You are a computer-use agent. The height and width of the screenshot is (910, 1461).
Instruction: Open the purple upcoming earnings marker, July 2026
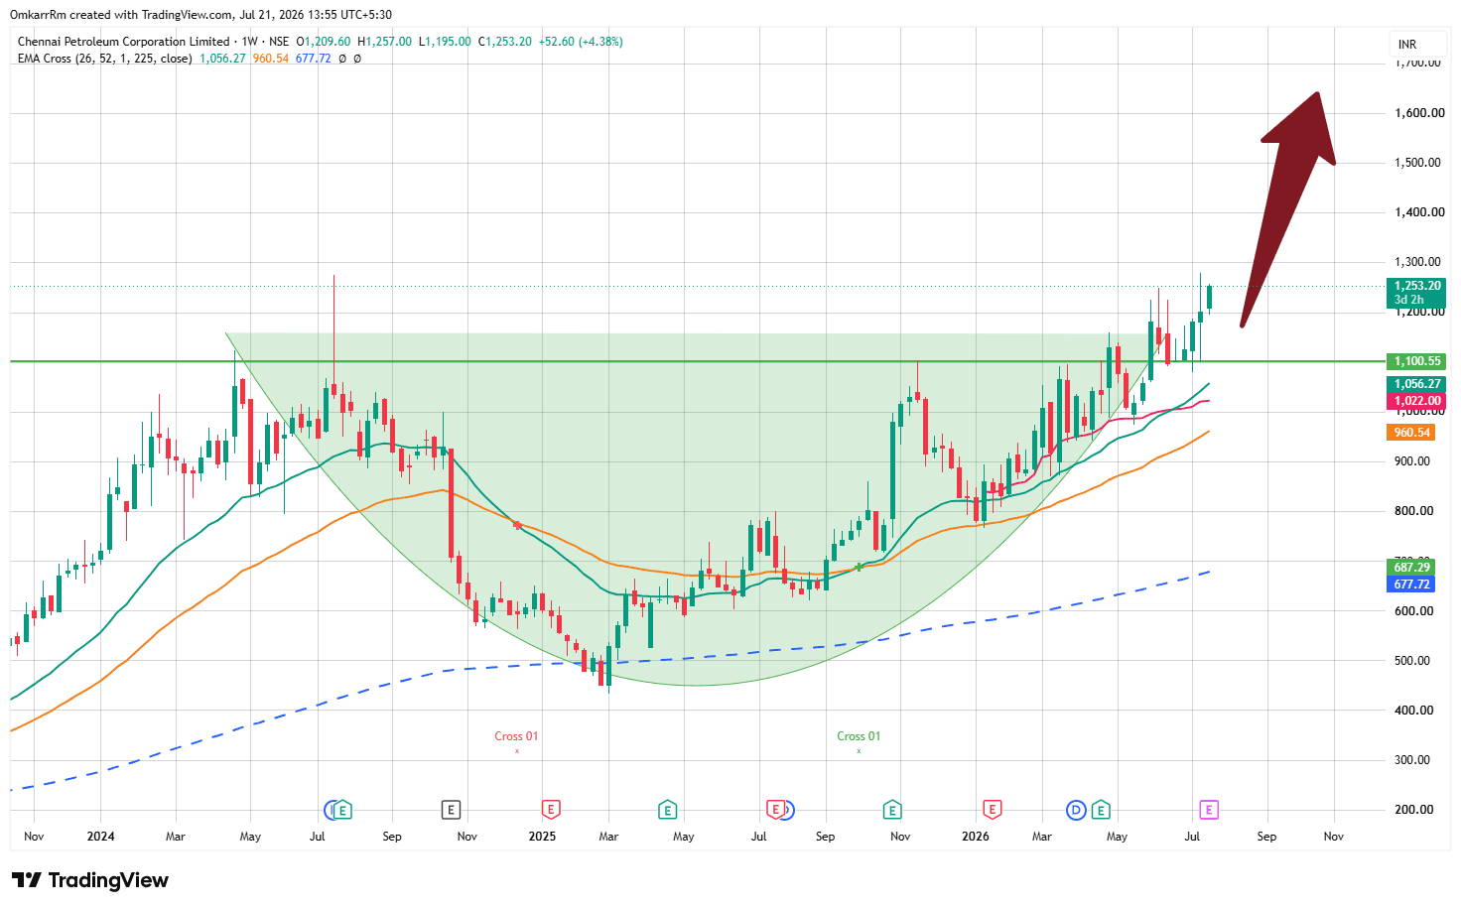(x=1208, y=810)
